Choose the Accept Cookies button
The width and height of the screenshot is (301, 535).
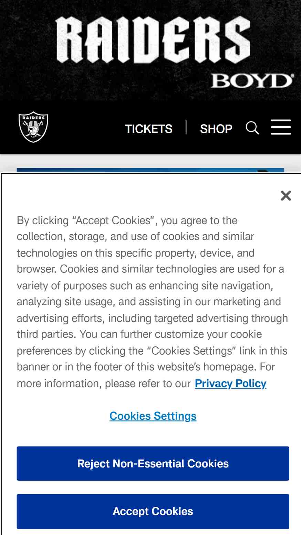tap(153, 511)
